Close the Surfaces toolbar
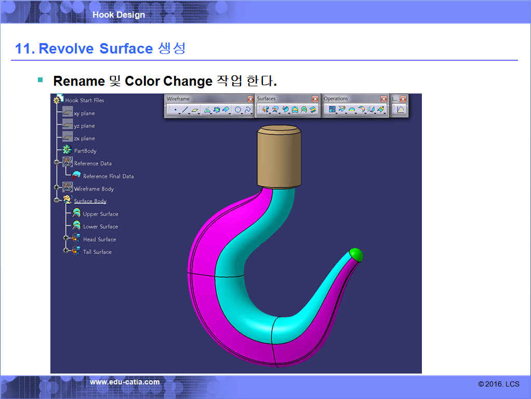Screen dimensions: 531x399 (315, 99)
